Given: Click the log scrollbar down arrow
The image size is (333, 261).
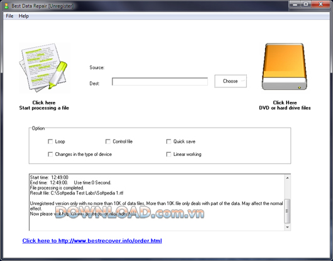Looking at the screenshot, I should point(287,227).
